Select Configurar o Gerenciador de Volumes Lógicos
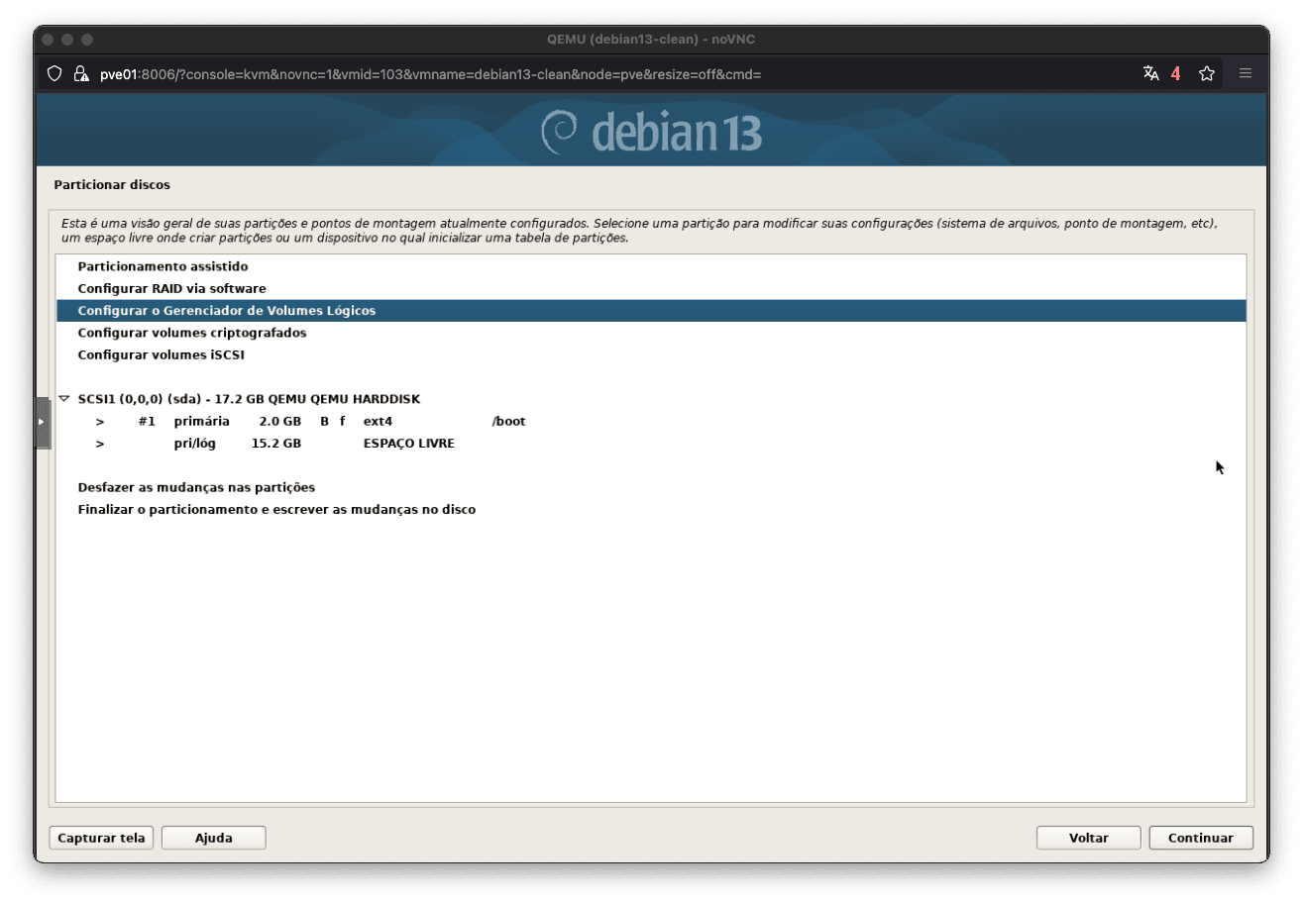1303x904 pixels. [651, 311]
